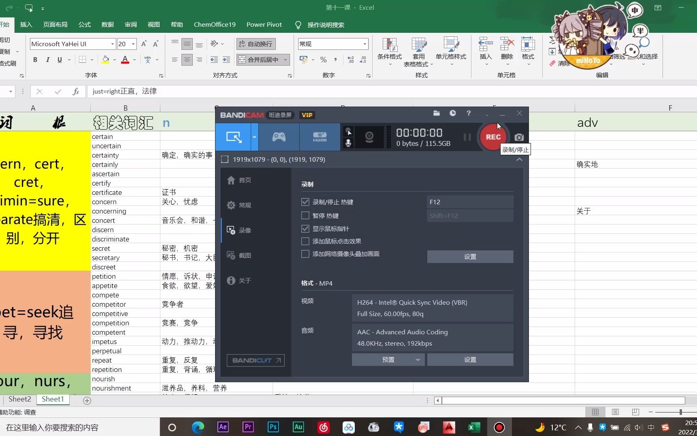Open Cell Styles gallery in Excel
697x436 pixels.
451,52
